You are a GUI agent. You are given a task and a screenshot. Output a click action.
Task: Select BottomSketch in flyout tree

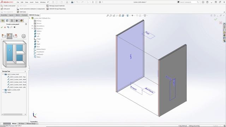(x=40, y=49)
